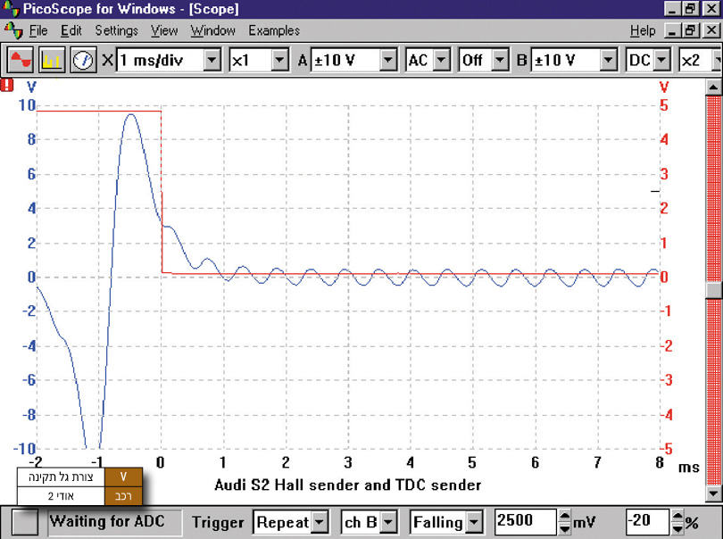723x539 pixels.
Task: Click the red exclamation warning icon
Action: coord(8,87)
